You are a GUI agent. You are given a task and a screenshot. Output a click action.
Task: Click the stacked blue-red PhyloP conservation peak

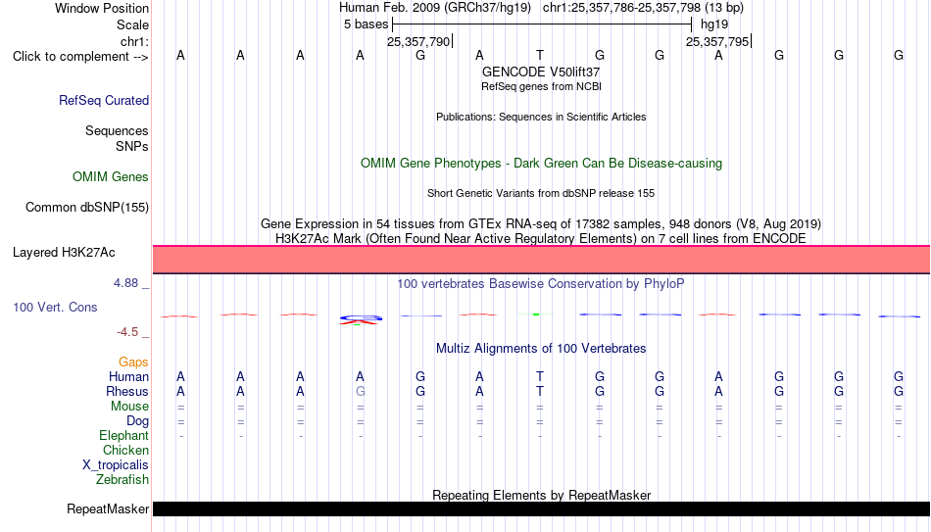pos(361,320)
